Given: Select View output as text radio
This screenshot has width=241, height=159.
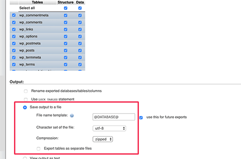Looking at the screenshot, I should (25, 158).
